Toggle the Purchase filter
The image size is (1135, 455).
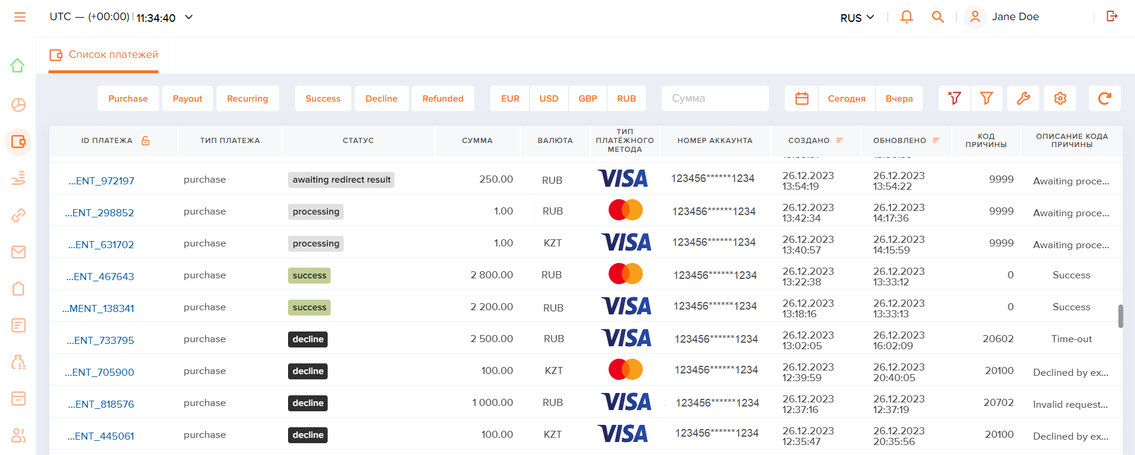pyautogui.click(x=128, y=99)
